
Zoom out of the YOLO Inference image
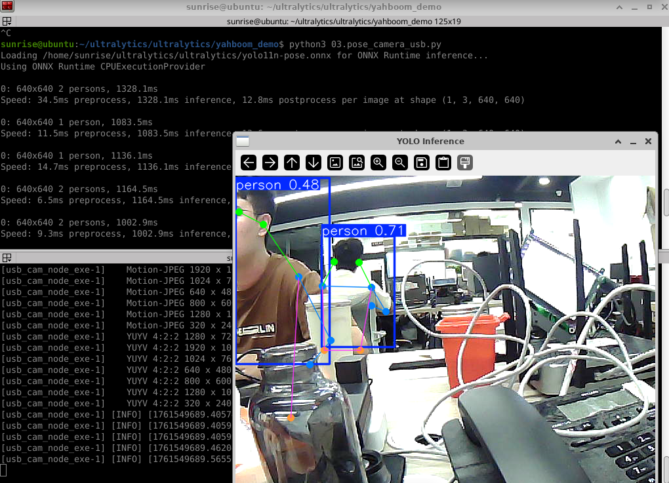tap(400, 163)
